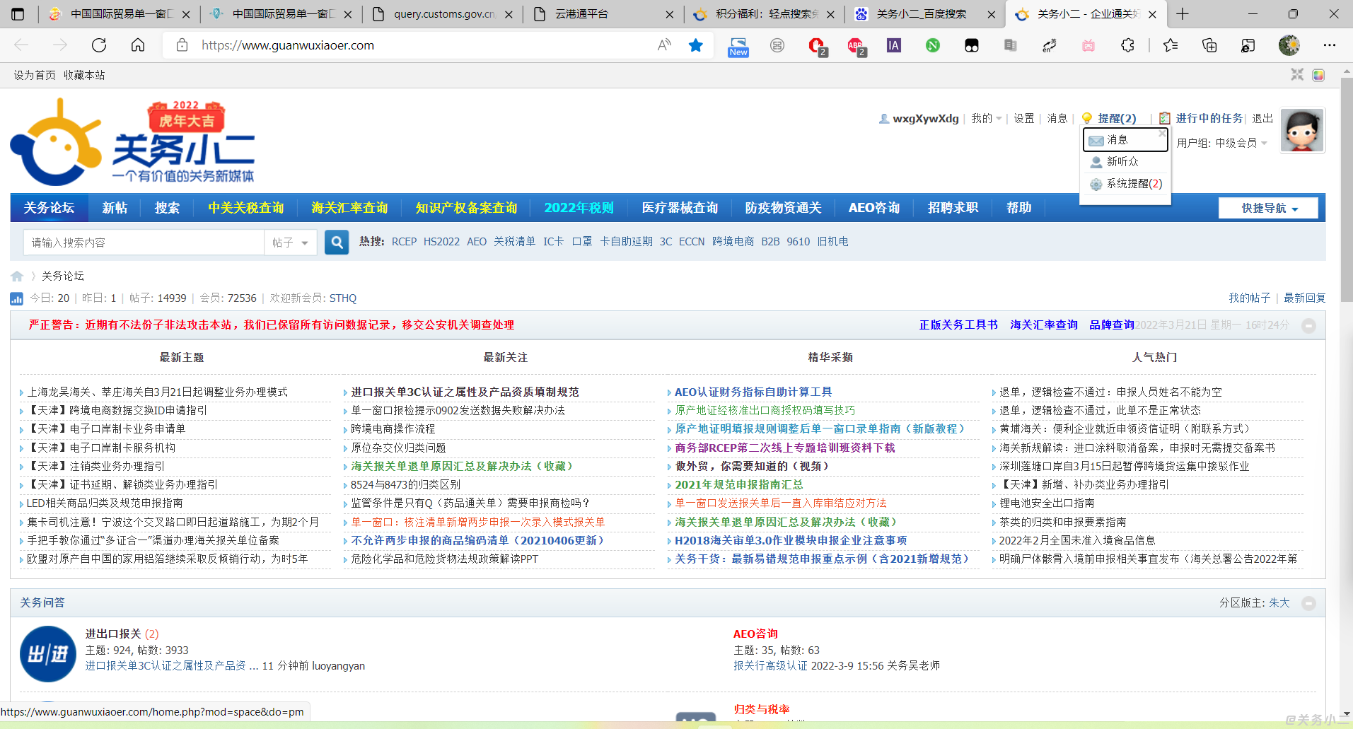This screenshot has width=1353, height=729.
Task: Click the browser Home icon
Action: pyautogui.click(x=138, y=45)
